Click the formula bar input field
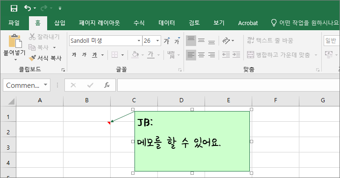This screenshot has width=340, height=178. point(228,85)
